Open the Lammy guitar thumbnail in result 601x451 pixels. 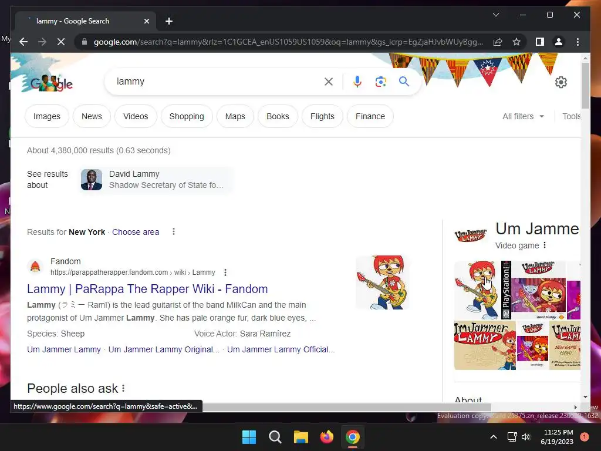click(x=383, y=282)
